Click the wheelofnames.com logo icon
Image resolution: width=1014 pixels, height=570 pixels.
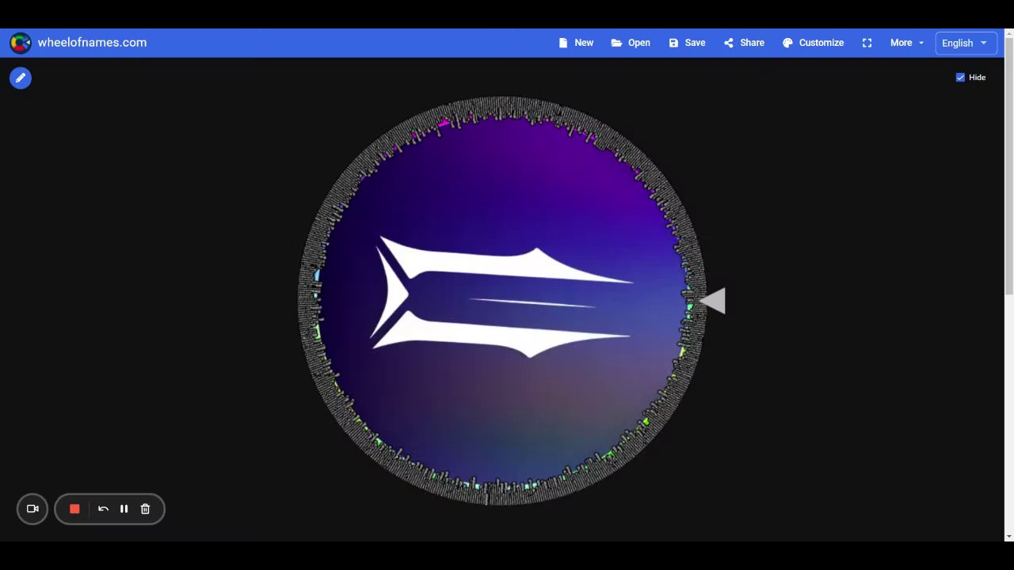click(21, 43)
